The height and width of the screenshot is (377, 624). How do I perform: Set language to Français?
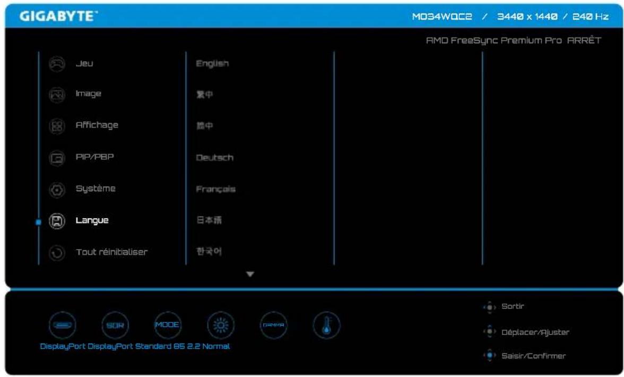(x=215, y=189)
